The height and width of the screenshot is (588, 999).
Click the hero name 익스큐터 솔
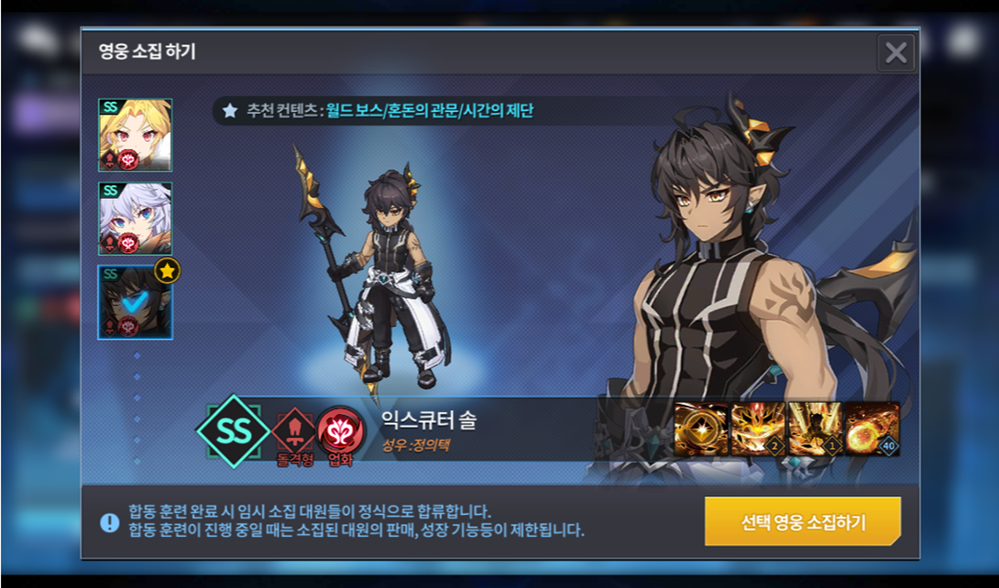click(429, 420)
